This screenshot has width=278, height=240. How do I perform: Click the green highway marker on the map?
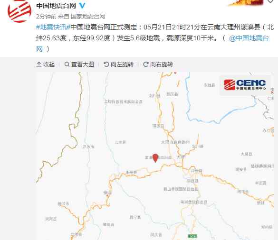click(192, 236)
